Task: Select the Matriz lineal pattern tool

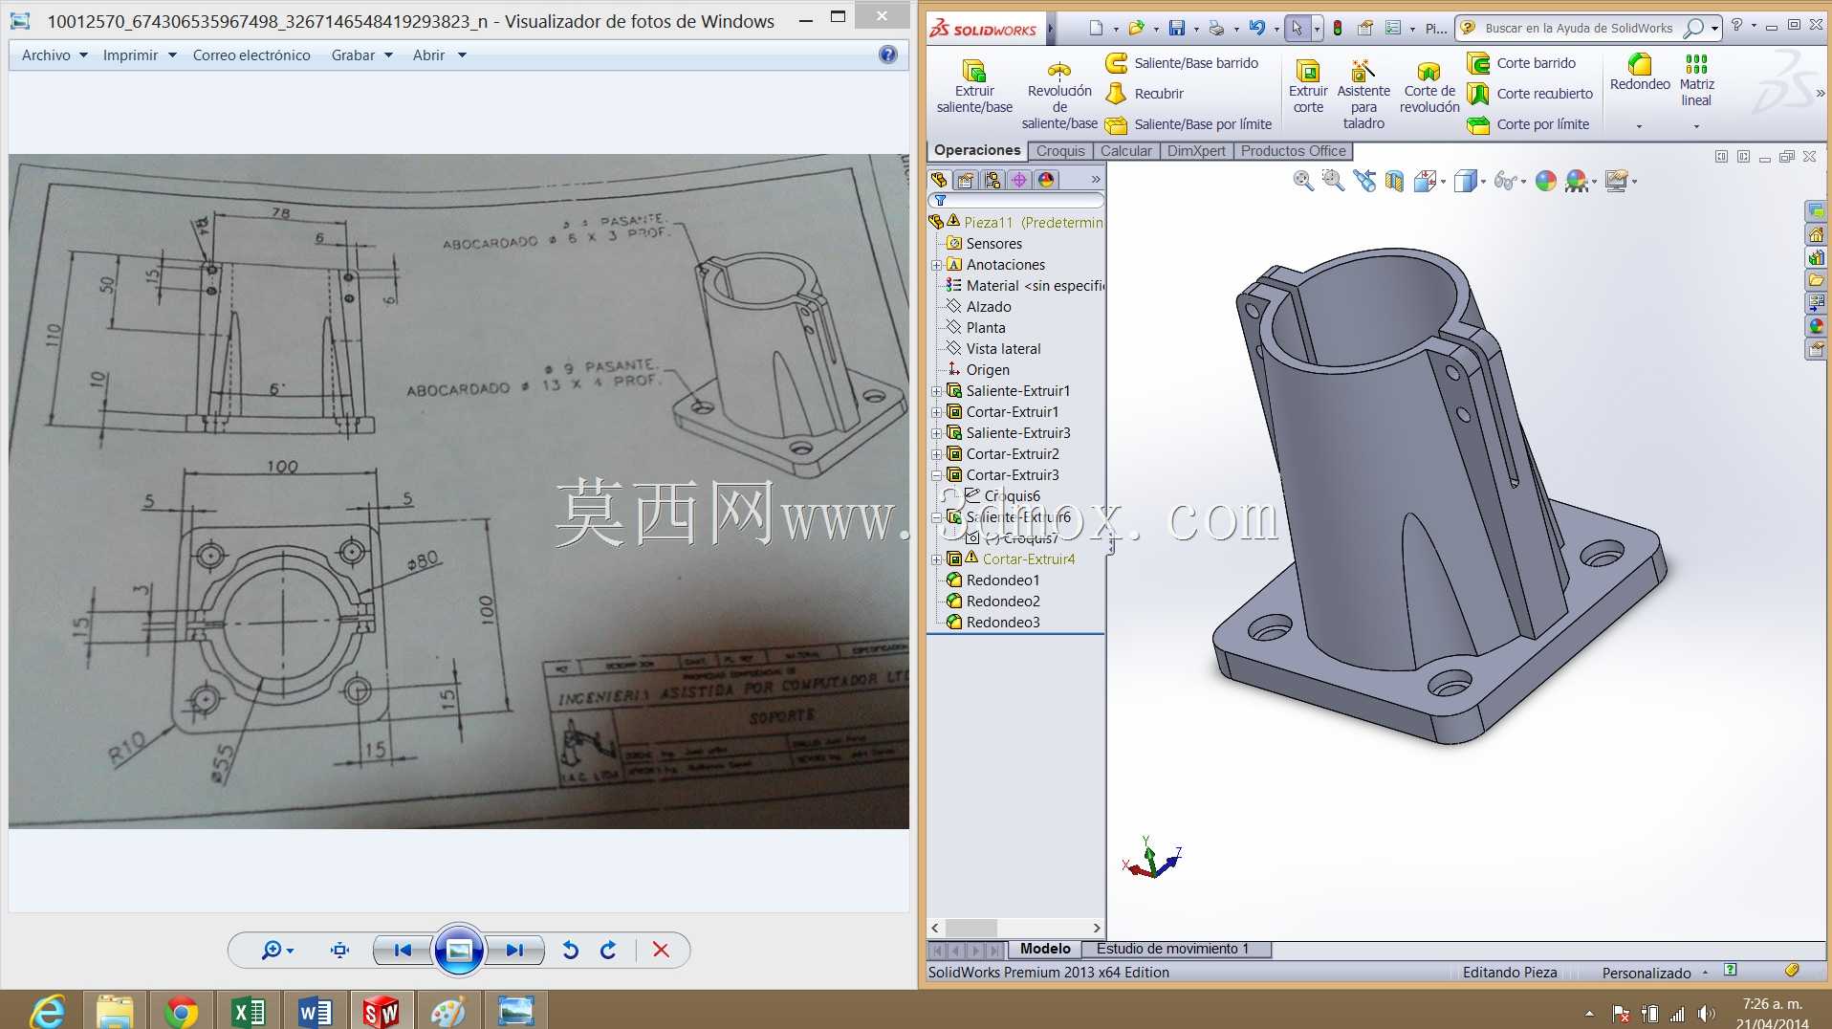Action: (x=1696, y=80)
